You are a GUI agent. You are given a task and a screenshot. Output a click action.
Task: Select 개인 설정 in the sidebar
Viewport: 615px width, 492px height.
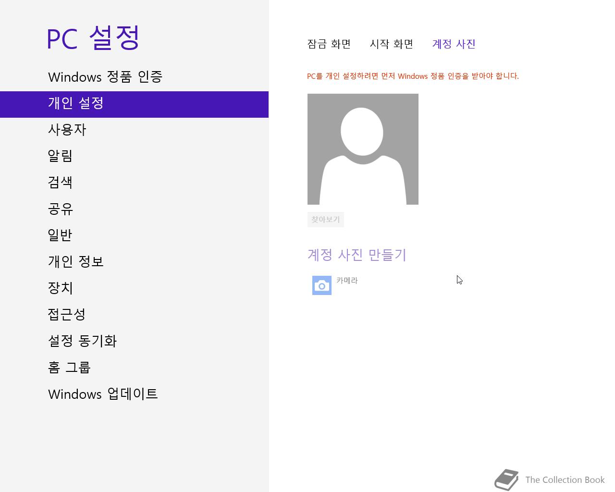pos(134,104)
